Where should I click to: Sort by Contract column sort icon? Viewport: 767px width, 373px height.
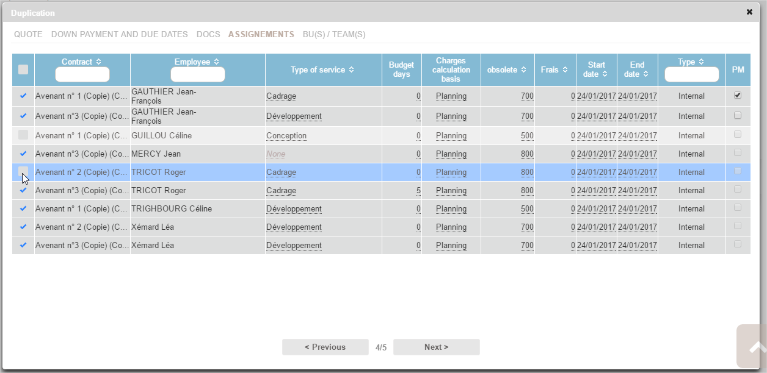99,62
